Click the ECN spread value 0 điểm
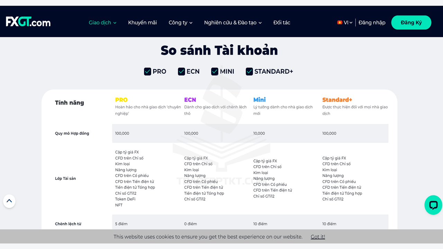Viewport: 443px width, 249px height. (x=190, y=224)
